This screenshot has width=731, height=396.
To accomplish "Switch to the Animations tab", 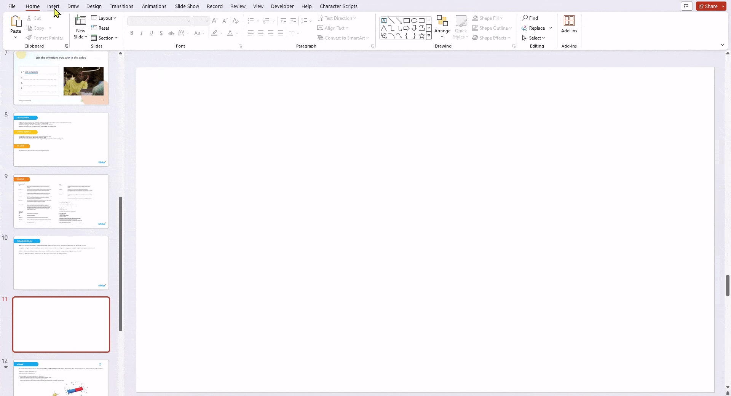I will coord(154,6).
